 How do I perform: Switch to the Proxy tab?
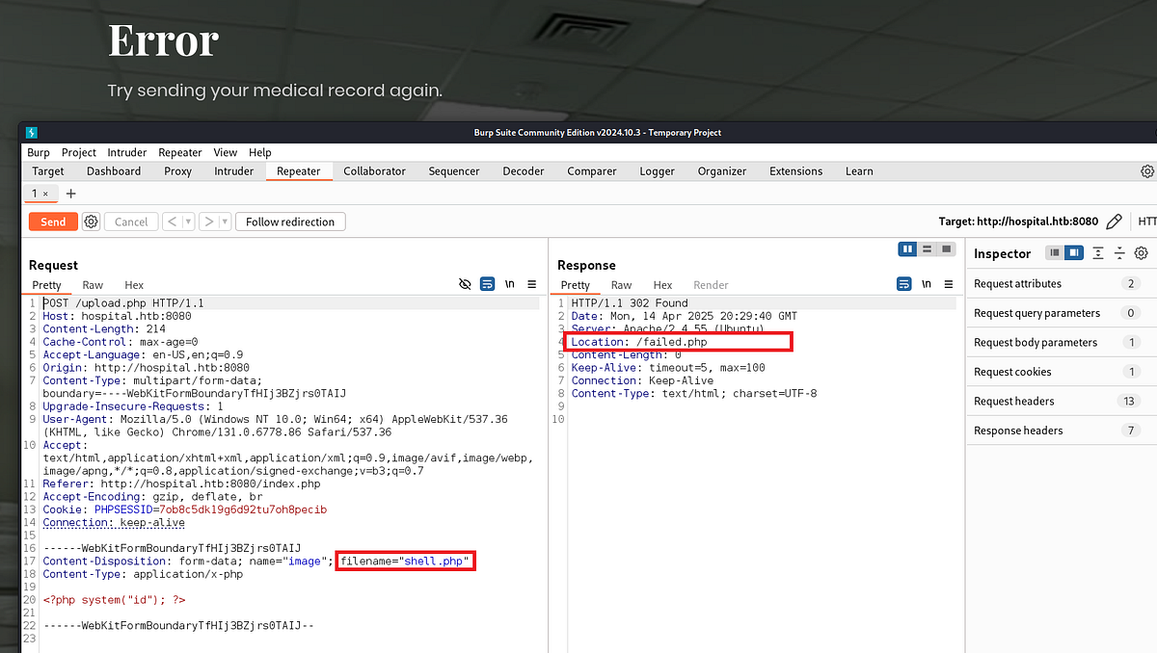[x=178, y=171]
